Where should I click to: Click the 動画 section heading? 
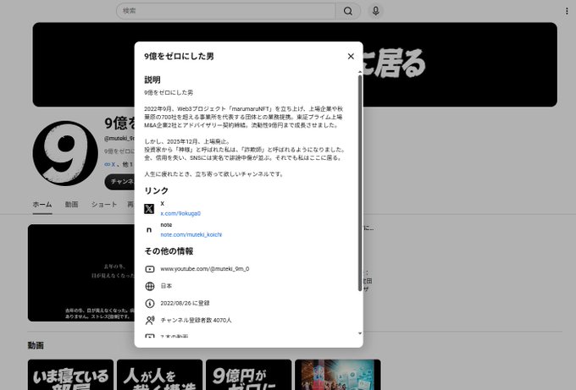tap(36, 346)
